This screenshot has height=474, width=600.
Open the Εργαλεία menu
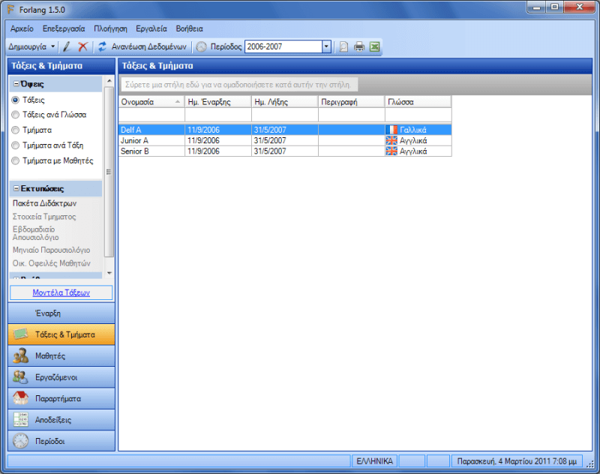click(151, 28)
